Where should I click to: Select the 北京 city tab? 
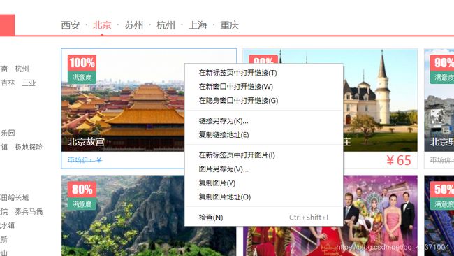[x=102, y=25]
